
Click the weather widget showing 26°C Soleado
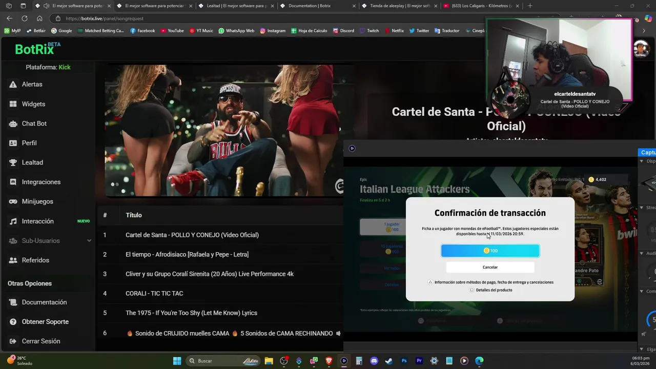pos(19,361)
